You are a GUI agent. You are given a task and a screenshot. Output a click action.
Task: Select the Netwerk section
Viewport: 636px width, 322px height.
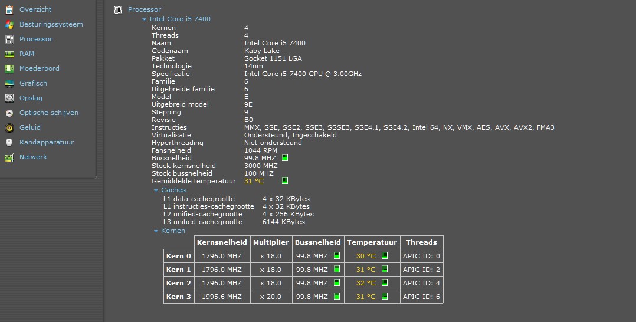pyautogui.click(x=33, y=157)
